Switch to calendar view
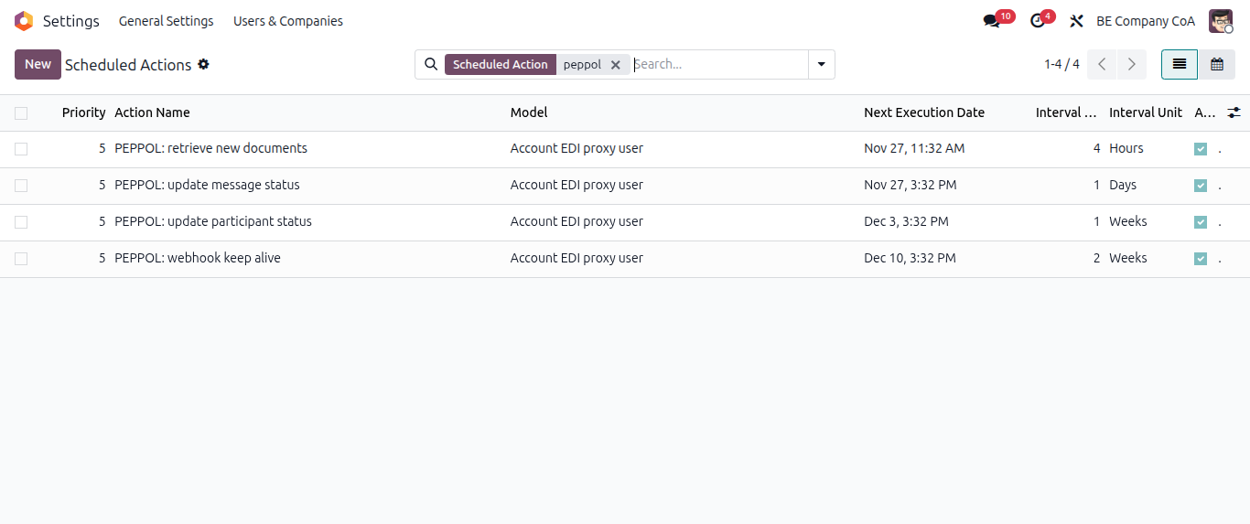This screenshot has height=524, width=1250. 1216,64
